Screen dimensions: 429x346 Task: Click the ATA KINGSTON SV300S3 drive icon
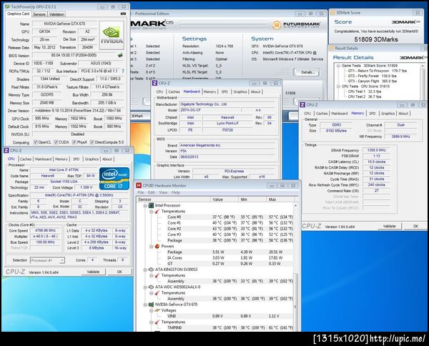pyautogui.click(x=151, y=270)
